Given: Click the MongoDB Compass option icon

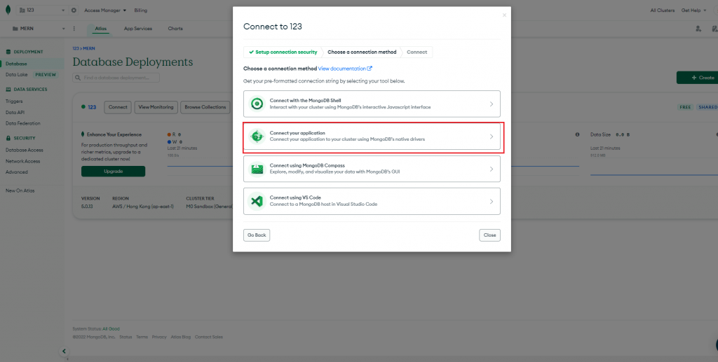Looking at the screenshot, I should pyautogui.click(x=257, y=169).
